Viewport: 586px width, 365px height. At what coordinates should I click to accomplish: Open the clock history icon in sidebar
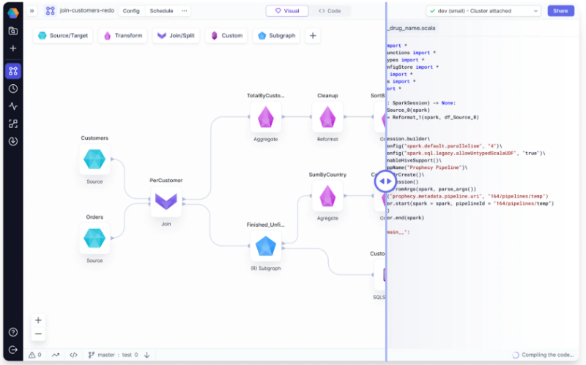click(13, 89)
